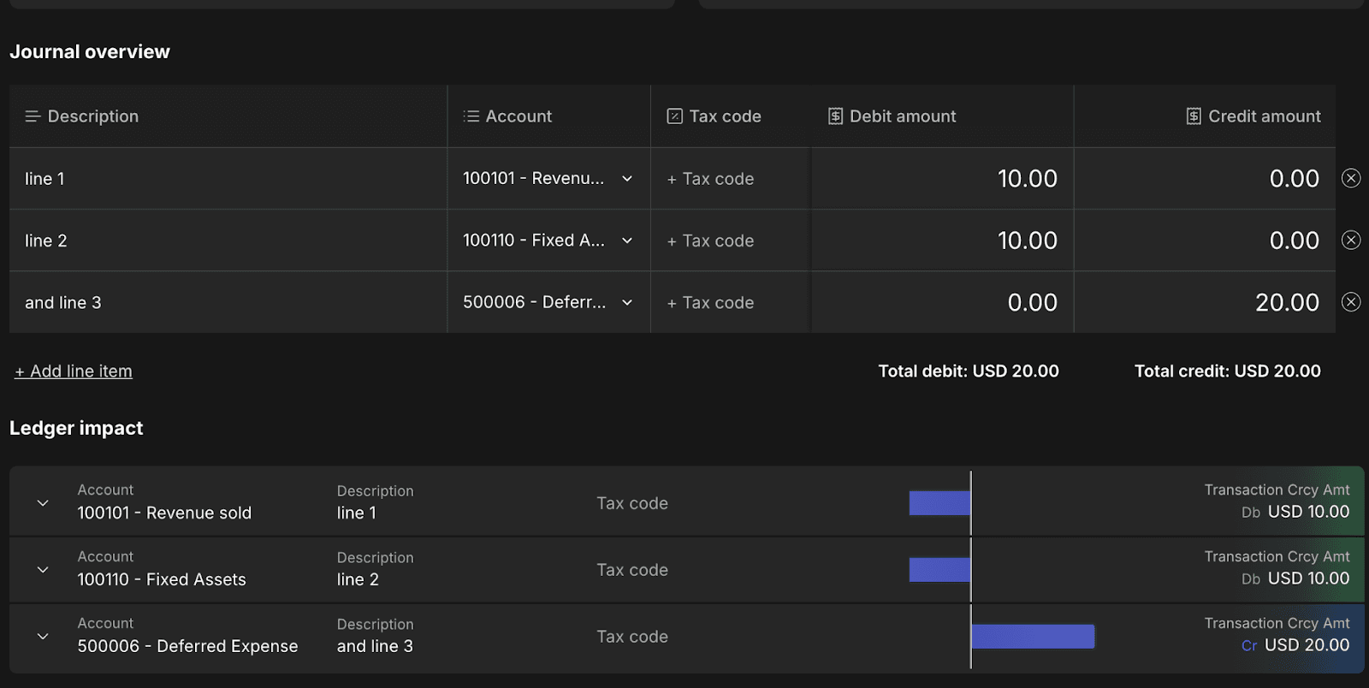Screen dimensions: 1369x688
Task: Expand the Revenue sold ledger row
Action: tap(43, 503)
